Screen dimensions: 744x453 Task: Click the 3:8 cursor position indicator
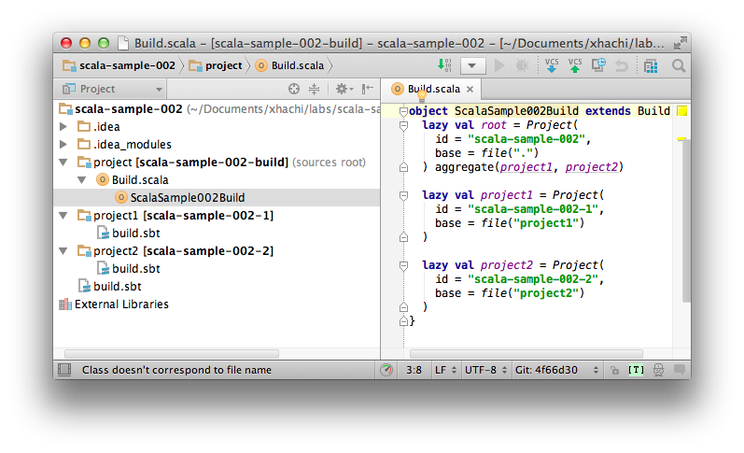point(414,370)
